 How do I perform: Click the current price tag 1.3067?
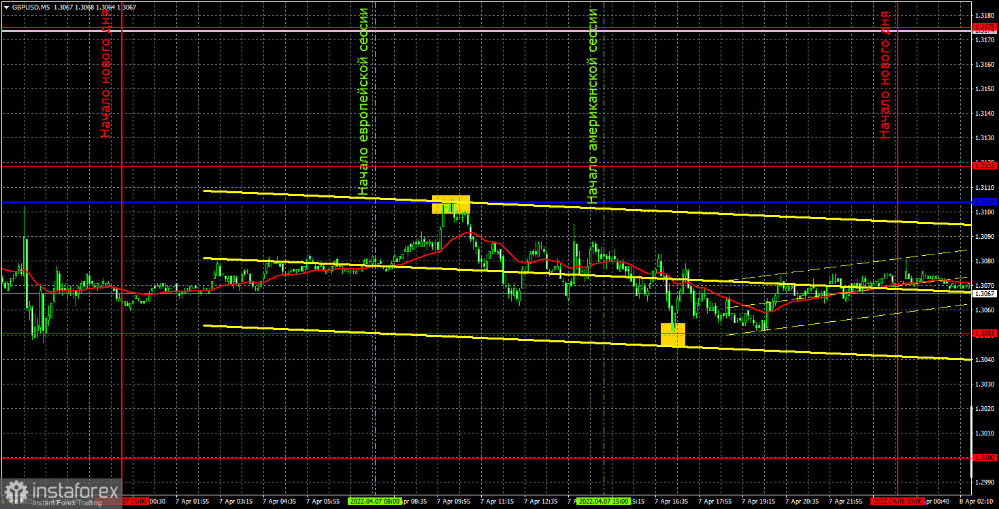point(985,294)
